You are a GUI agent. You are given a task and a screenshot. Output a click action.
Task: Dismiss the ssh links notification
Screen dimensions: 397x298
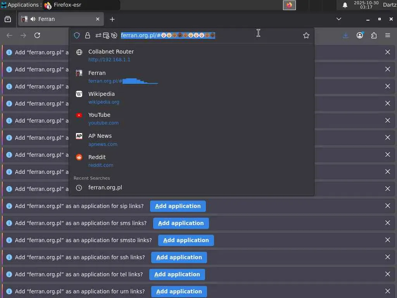tap(388, 257)
